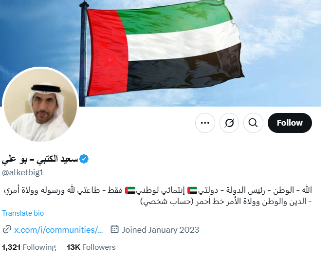View the UAE flag header banner image
Screen dimensions: 331x259
click(161, 53)
